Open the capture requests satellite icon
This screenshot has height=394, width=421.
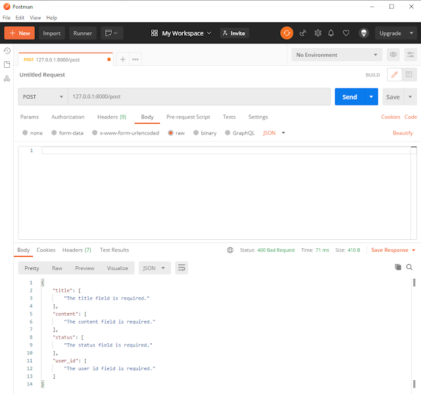click(303, 33)
